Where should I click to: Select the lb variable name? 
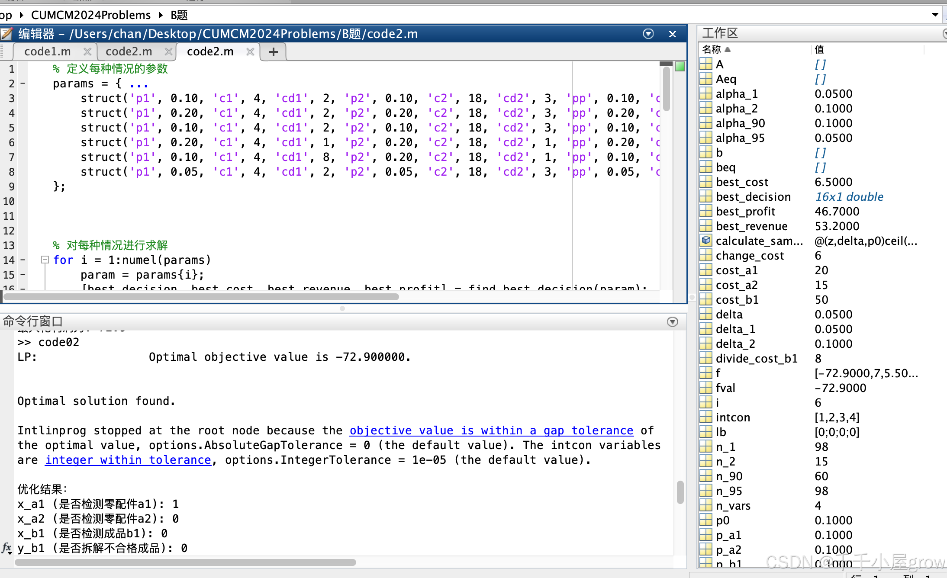coord(721,432)
